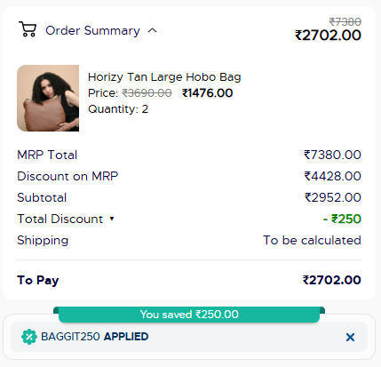381x367 pixels.
Task: Select the green -₹250 discount value
Action: (342, 219)
